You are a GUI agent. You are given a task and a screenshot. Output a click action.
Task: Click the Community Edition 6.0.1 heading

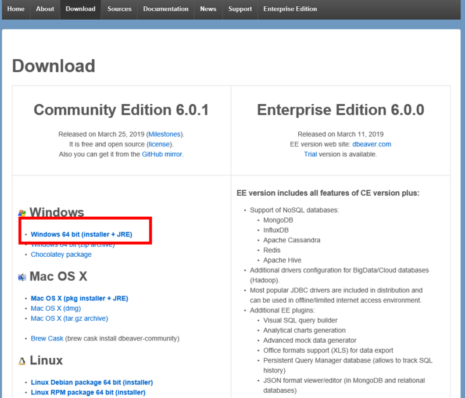click(x=121, y=110)
